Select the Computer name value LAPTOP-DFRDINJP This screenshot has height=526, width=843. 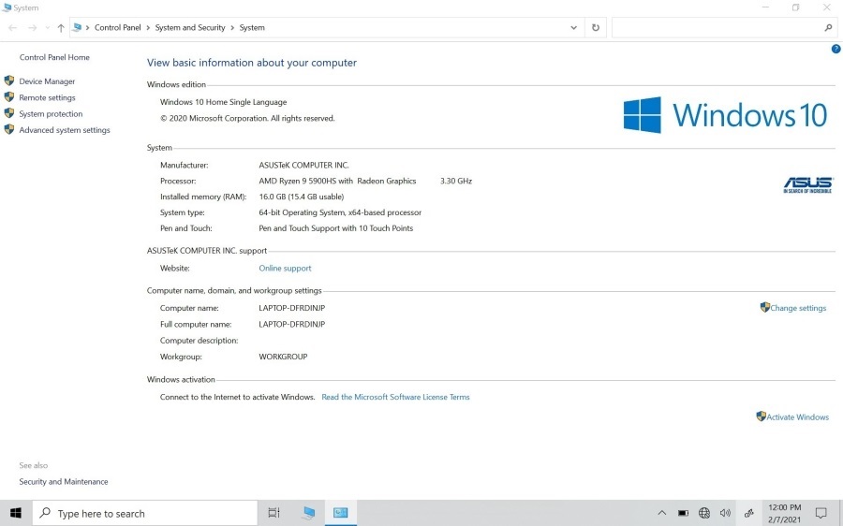292,308
